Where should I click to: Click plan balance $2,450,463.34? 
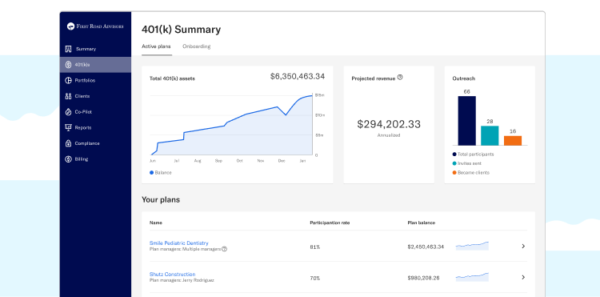coord(426,247)
